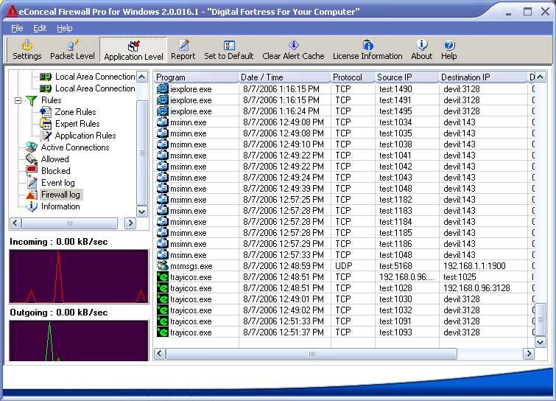Click the log table scroll up arrow

click(540, 77)
